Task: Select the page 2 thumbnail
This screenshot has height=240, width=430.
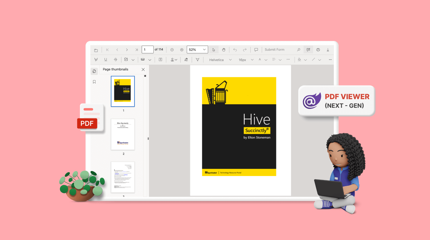Action: (123, 134)
